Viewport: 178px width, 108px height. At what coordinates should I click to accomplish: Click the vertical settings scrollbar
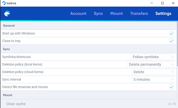pyautogui.click(x=177, y=44)
